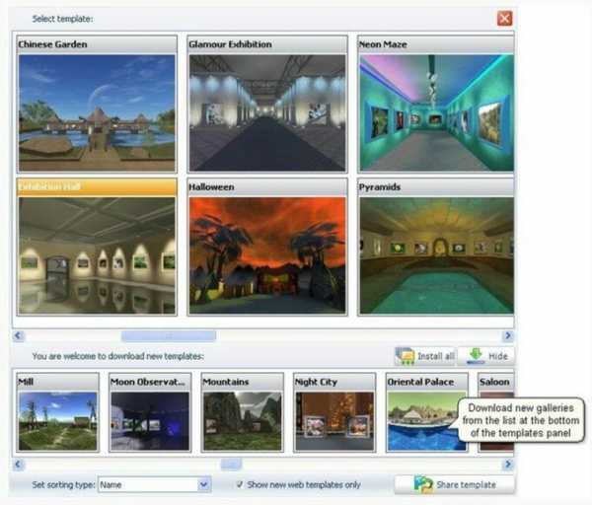
Task: Click left arrow of installed templates scrollbar
Action: (x=18, y=335)
